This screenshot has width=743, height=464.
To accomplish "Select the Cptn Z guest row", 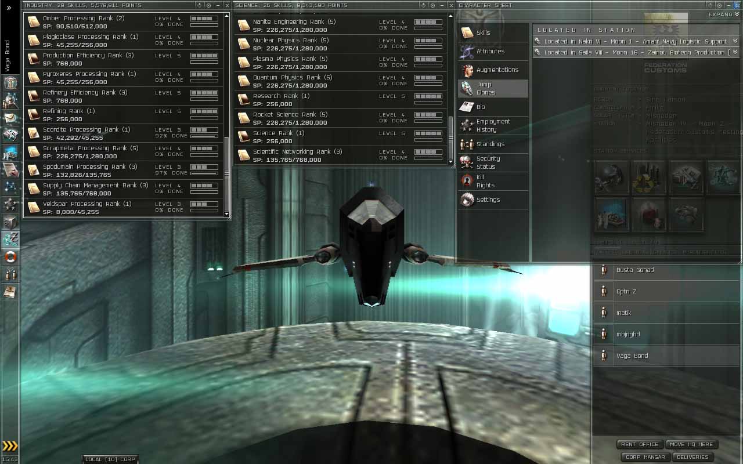I will (666, 292).
